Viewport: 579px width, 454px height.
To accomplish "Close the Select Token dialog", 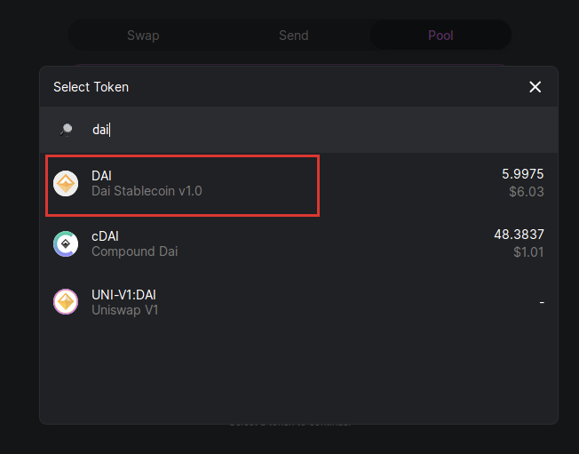I will (535, 87).
